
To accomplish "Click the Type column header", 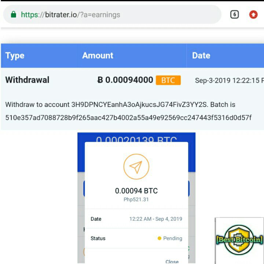I will coord(15,56).
